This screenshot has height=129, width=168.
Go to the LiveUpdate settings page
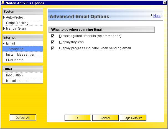pos(15,60)
